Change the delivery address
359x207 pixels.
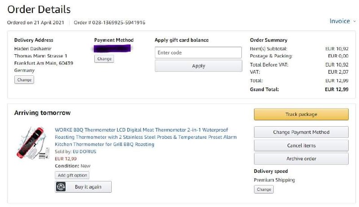(x=24, y=80)
